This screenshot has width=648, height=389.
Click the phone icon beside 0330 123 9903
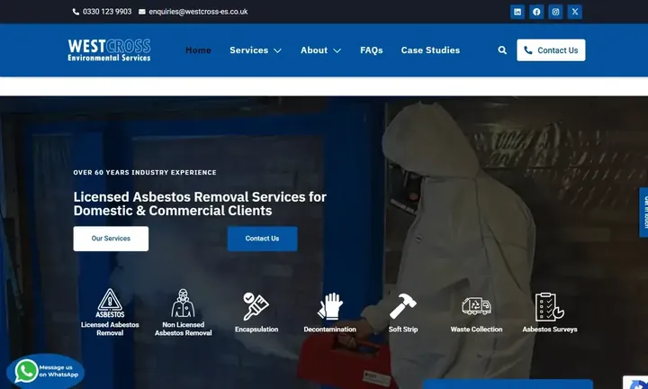76,12
